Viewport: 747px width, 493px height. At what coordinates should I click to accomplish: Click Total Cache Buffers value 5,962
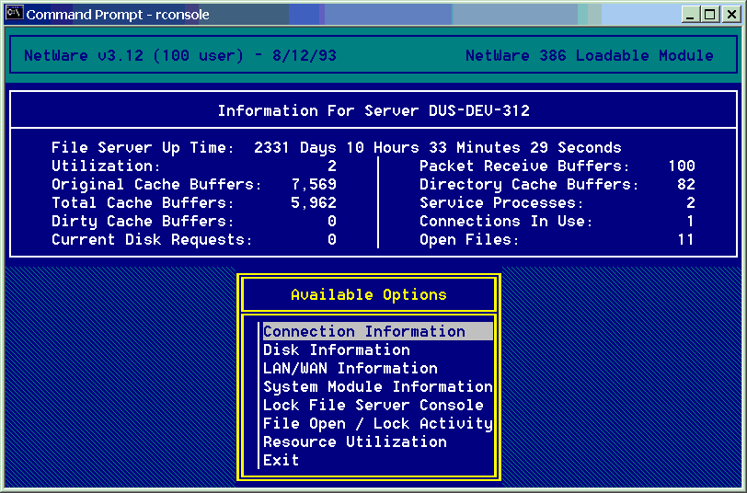tap(314, 203)
